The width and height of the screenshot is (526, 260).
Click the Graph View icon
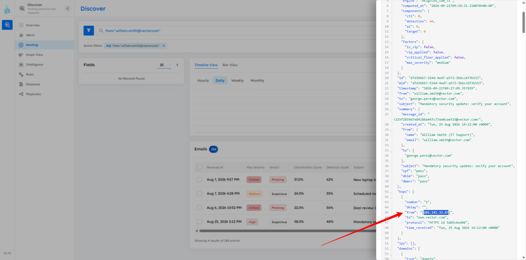coord(21,55)
